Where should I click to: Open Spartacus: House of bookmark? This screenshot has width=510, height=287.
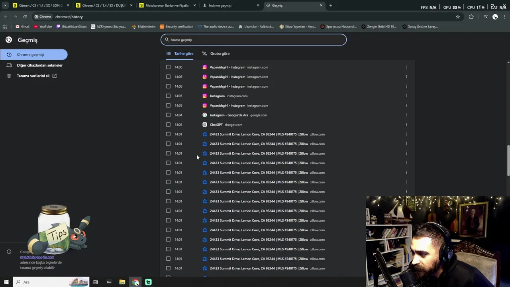338,27
